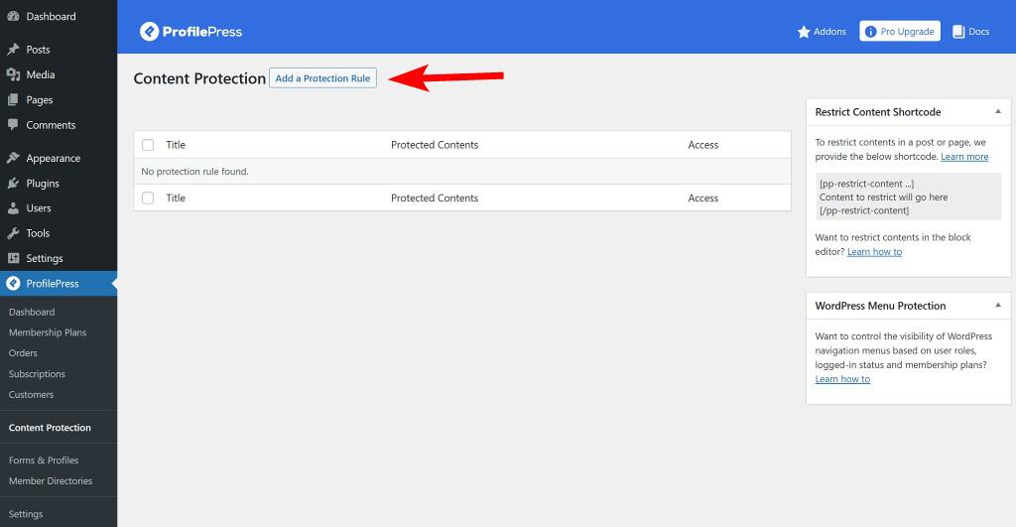
Task: Click Learn more shortcode link
Action: 964,157
